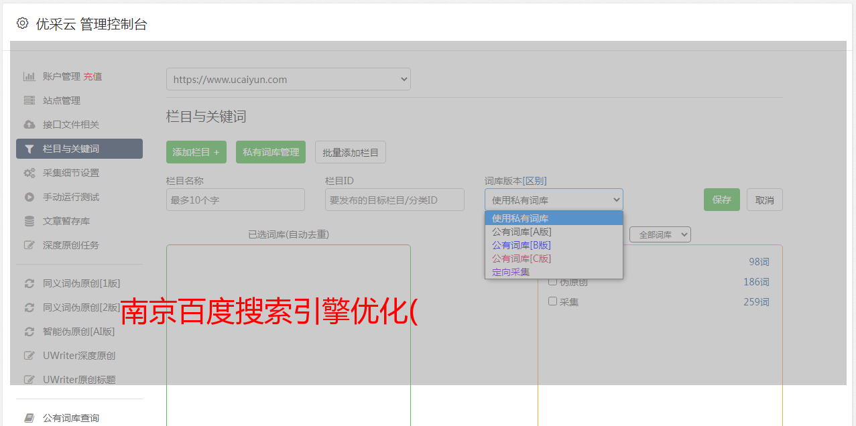Focus the 栏目名称 input field
856x426 pixels.
point(235,200)
